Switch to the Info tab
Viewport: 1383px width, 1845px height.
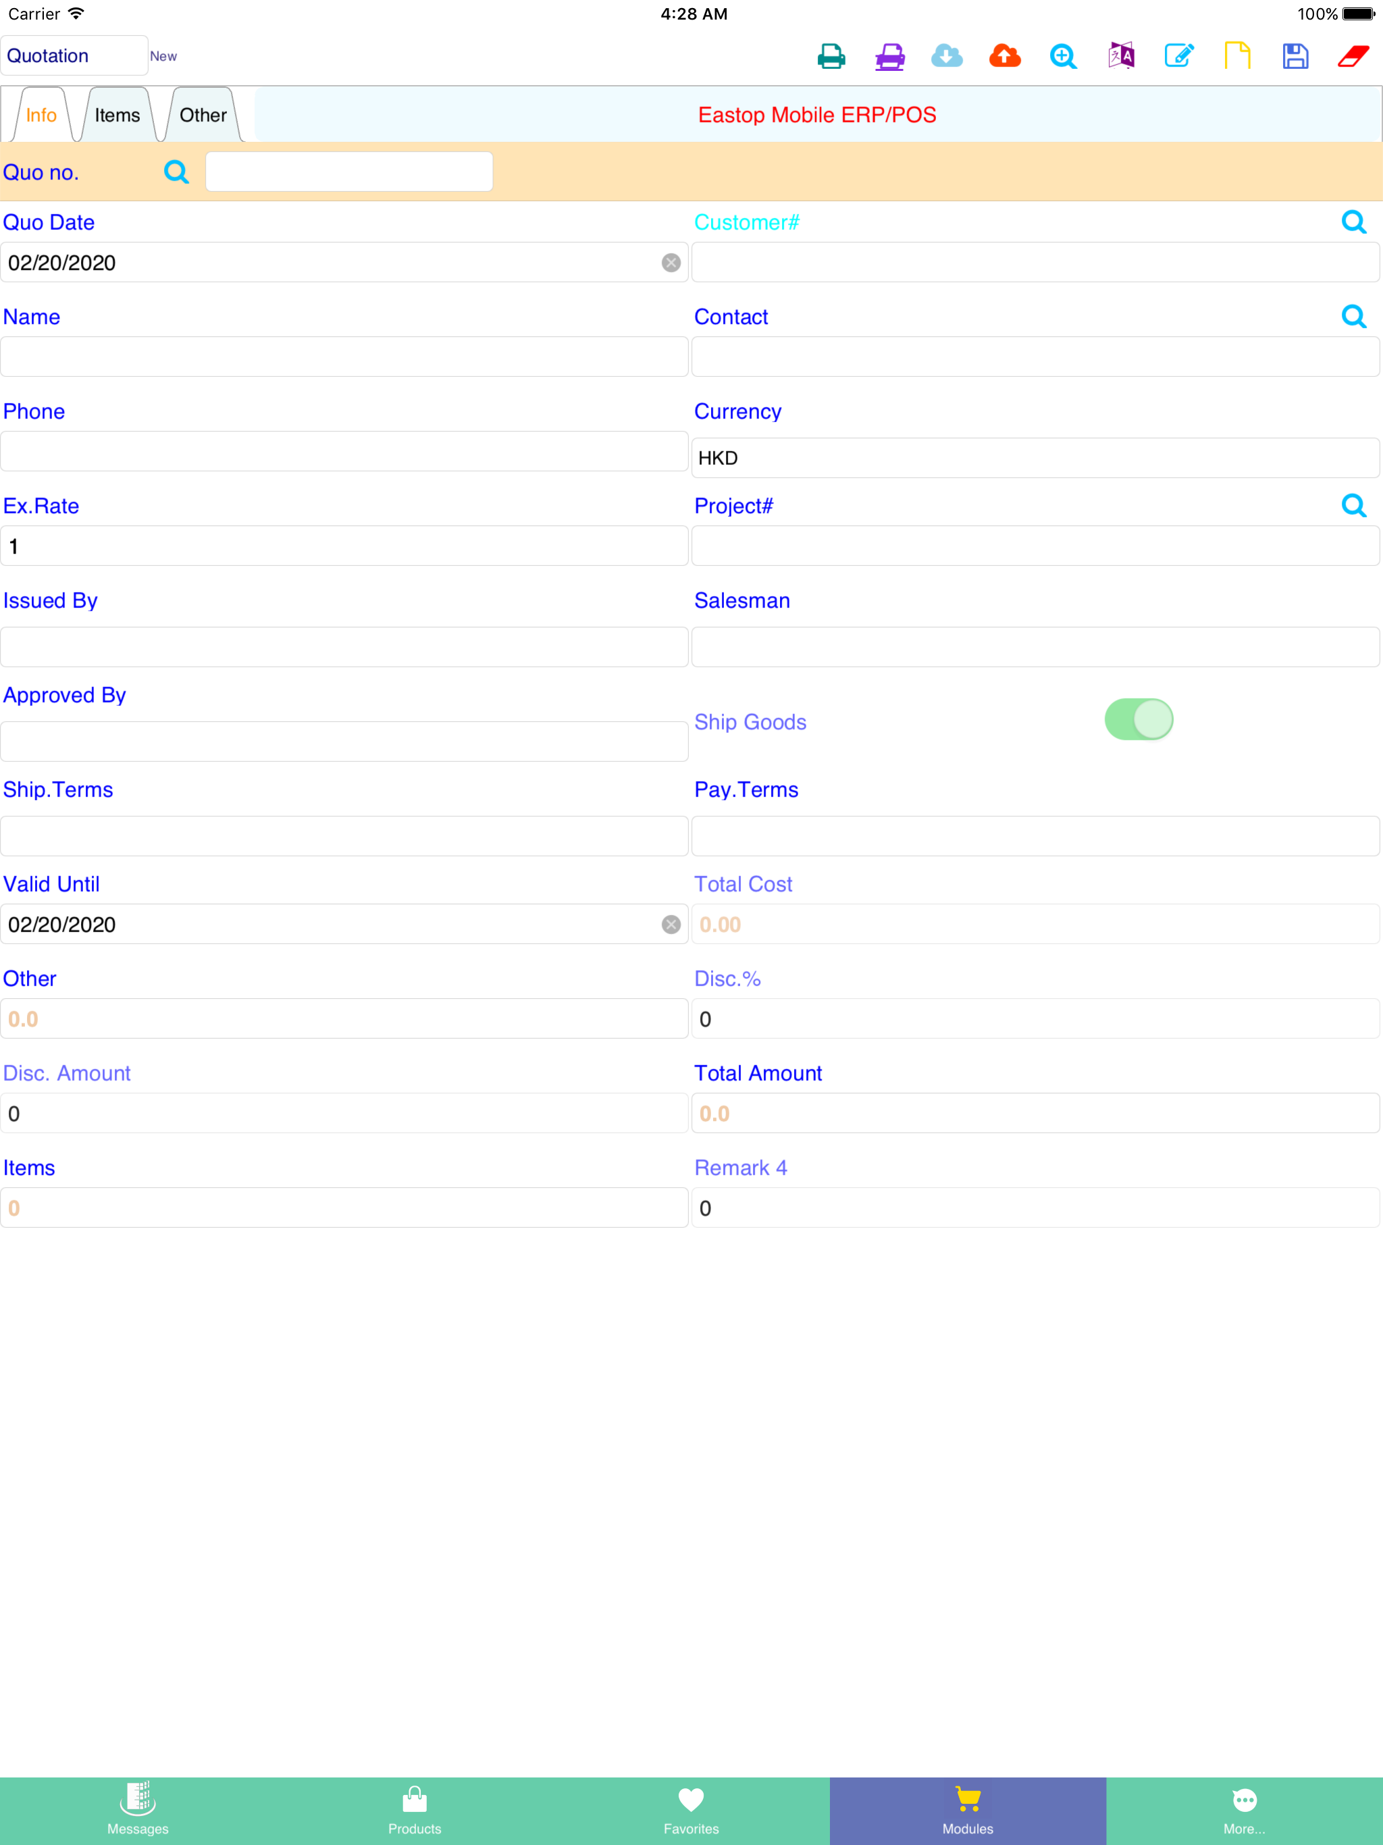pos(41,115)
